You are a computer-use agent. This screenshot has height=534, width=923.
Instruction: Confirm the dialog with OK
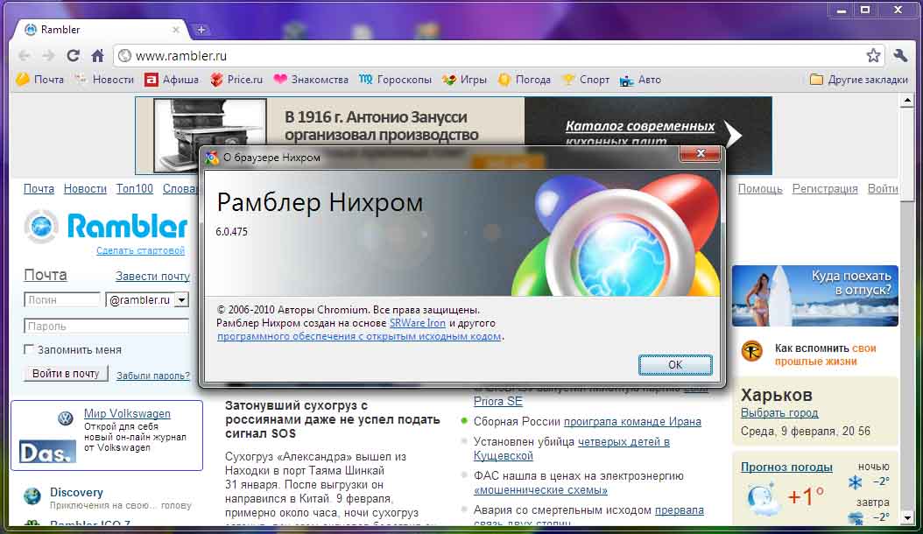click(675, 365)
